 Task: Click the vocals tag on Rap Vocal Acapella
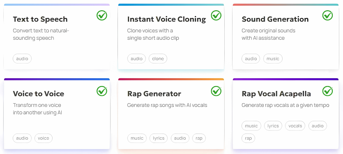point(295,126)
